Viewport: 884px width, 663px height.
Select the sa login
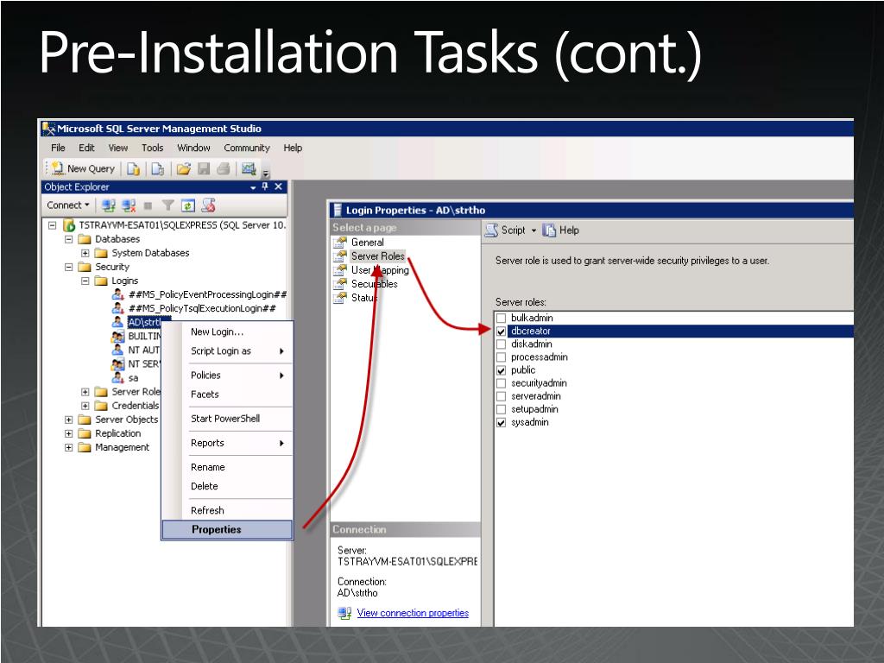coord(133,378)
